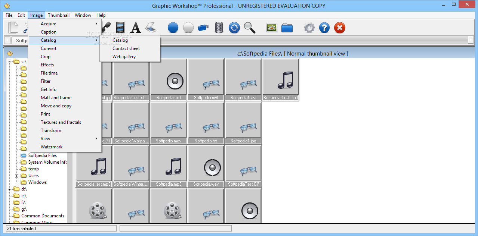This screenshot has height=236, width=478.
Task: Click the blank new document toolbar icon
Action: point(13,28)
